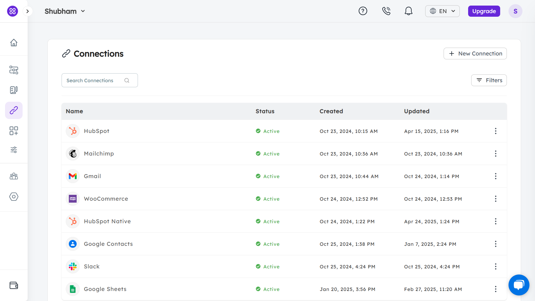This screenshot has width=535, height=301.
Task: Click created date Jan 20, 2025, 3:56 PM
Action: point(347,289)
